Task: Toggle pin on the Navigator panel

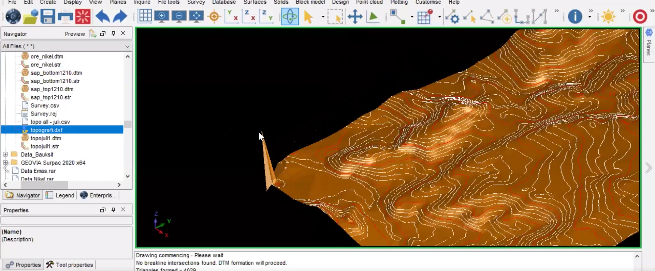Action: coord(113,33)
